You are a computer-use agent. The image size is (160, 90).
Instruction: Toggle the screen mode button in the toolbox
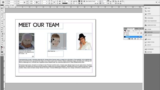click(x=2, y=55)
